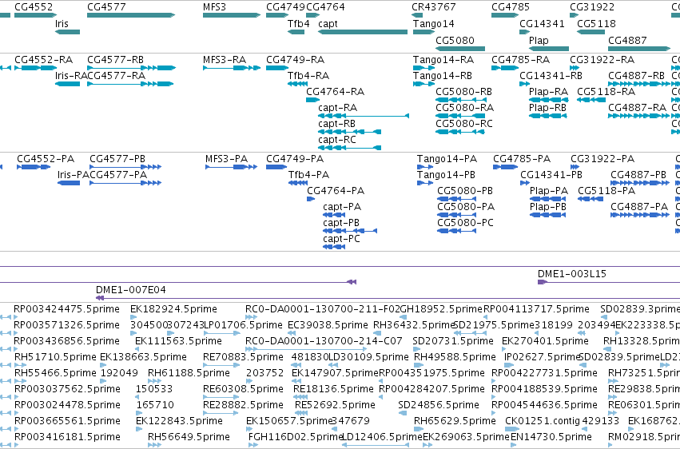Click the capt-RA transcript glyph

click(x=364, y=116)
